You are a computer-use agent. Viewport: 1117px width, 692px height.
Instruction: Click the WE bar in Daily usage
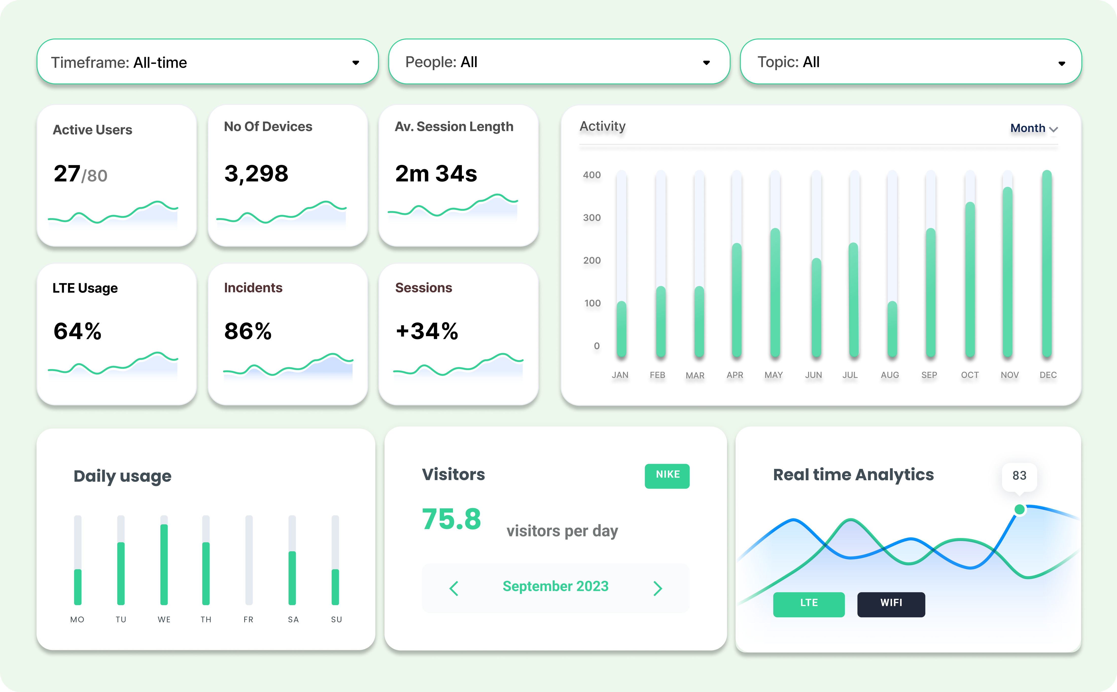(164, 564)
